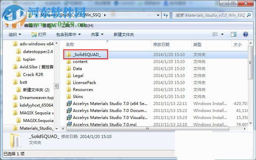Click the 新建文件夹 button

[124, 34]
